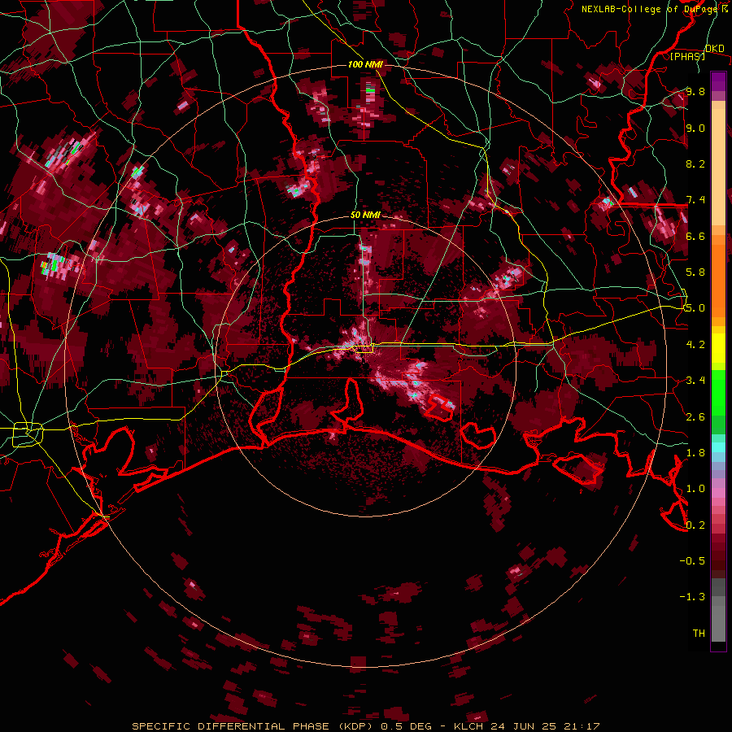732x732 pixels.
Task: Click the -1.3 color scale value
Action: point(692,597)
